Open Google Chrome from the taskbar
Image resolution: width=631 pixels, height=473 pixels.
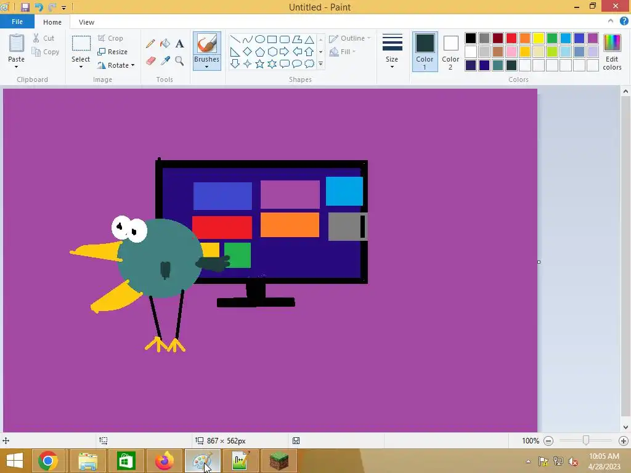[48, 461]
